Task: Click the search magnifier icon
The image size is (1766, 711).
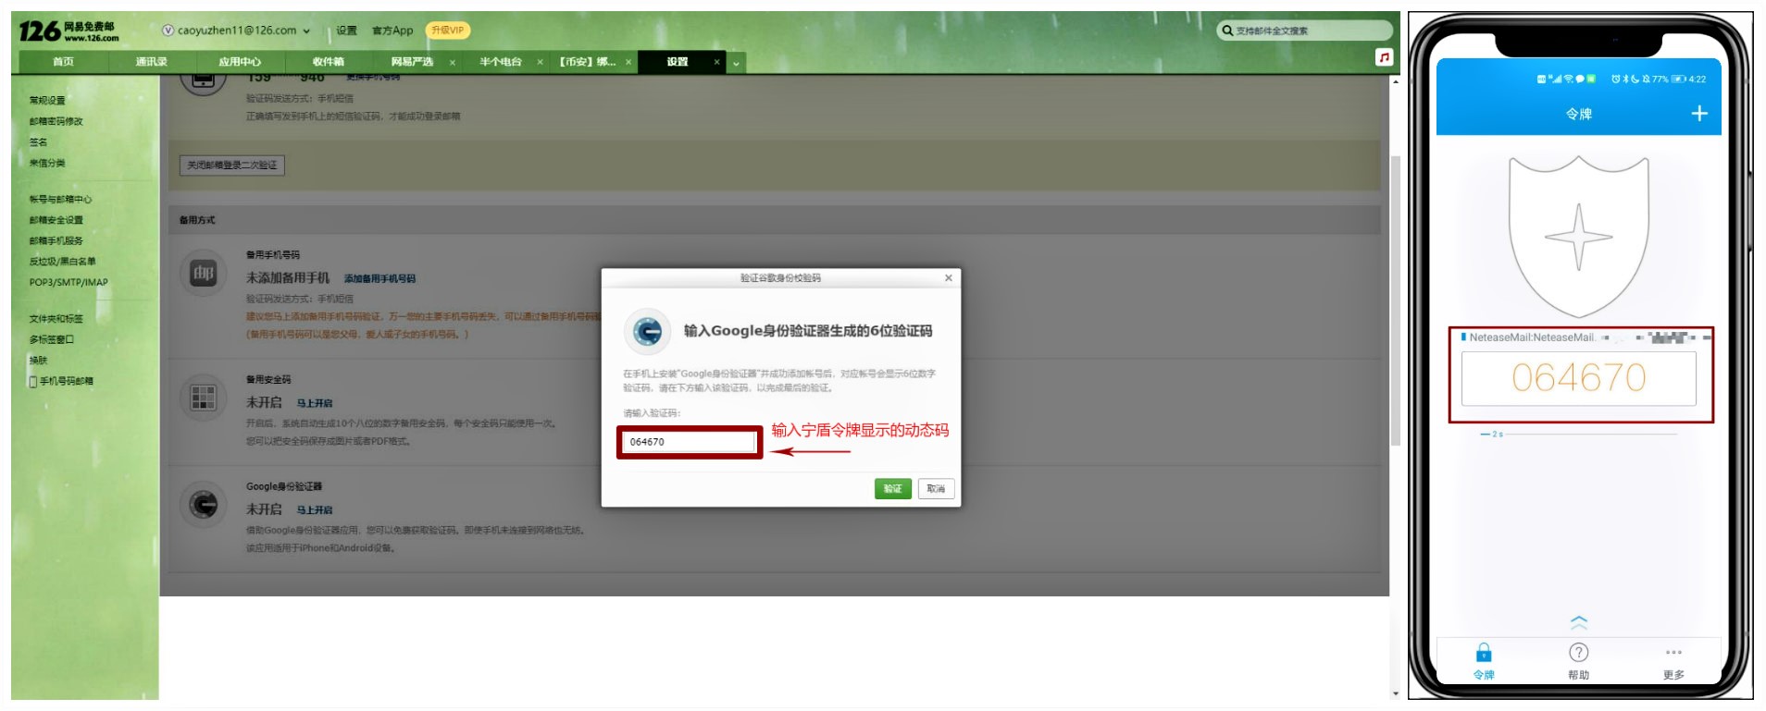Action: click(x=1227, y=31)
